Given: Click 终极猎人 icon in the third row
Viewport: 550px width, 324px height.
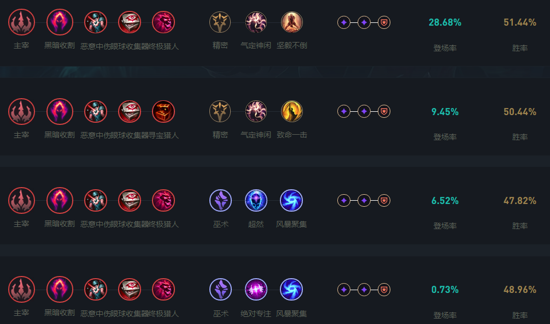Looking at the screenshot, I should 163,201.
